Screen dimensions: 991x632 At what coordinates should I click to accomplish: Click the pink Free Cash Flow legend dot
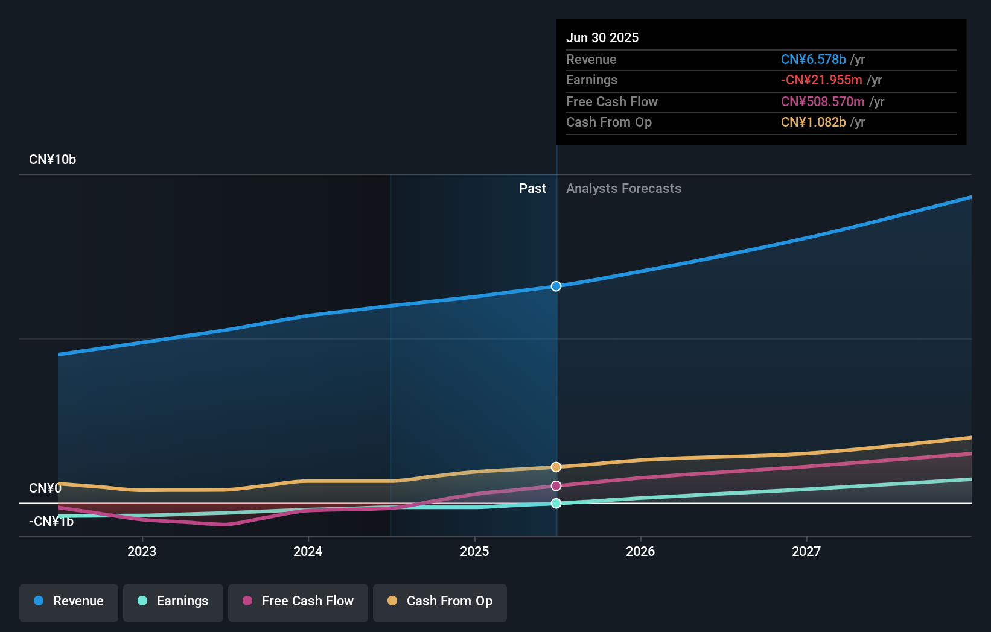247,601
